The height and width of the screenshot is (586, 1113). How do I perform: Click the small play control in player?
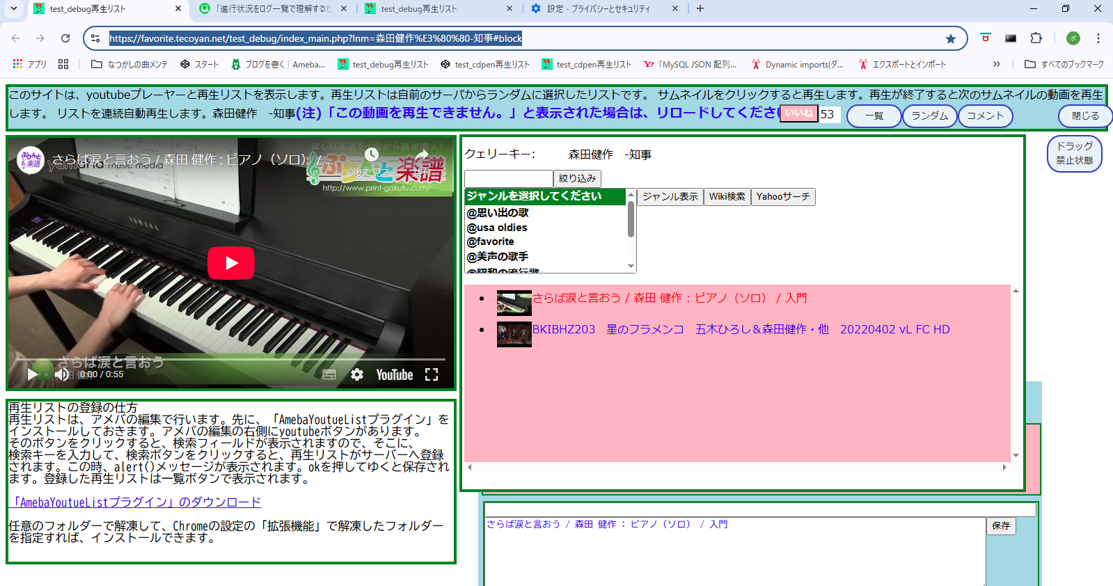(x=32, y=374)
